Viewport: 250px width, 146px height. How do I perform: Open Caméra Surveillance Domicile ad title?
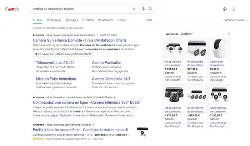pos(80,40)
